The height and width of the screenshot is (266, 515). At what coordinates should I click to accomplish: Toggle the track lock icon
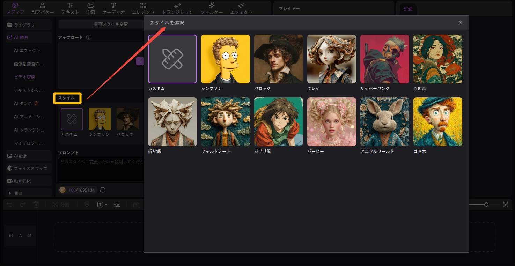click(11, 236)
